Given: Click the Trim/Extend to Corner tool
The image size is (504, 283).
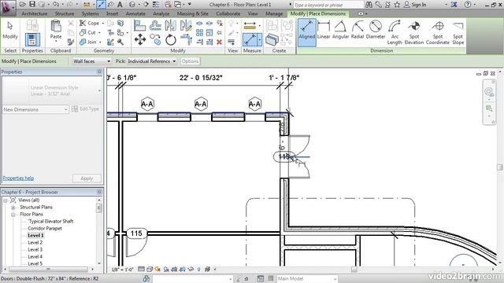Looking at the screenshot, I should (186, 40).
